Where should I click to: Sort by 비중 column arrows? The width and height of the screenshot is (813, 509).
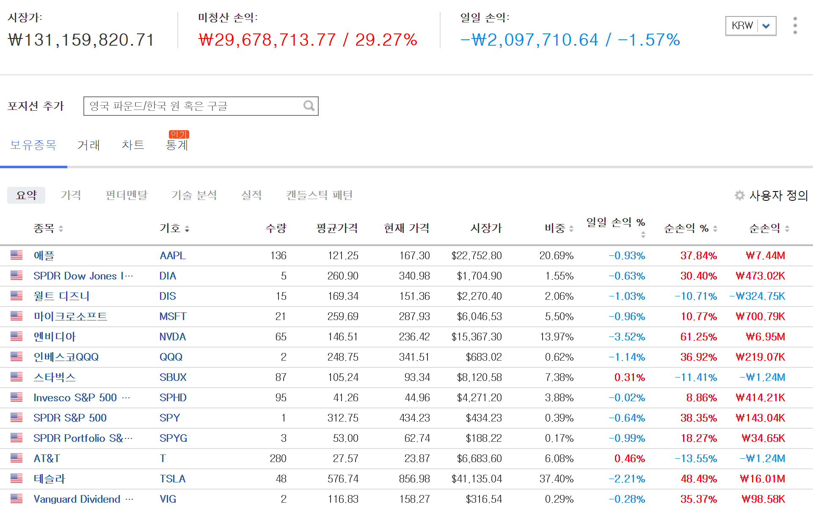[x=571, y=229]
